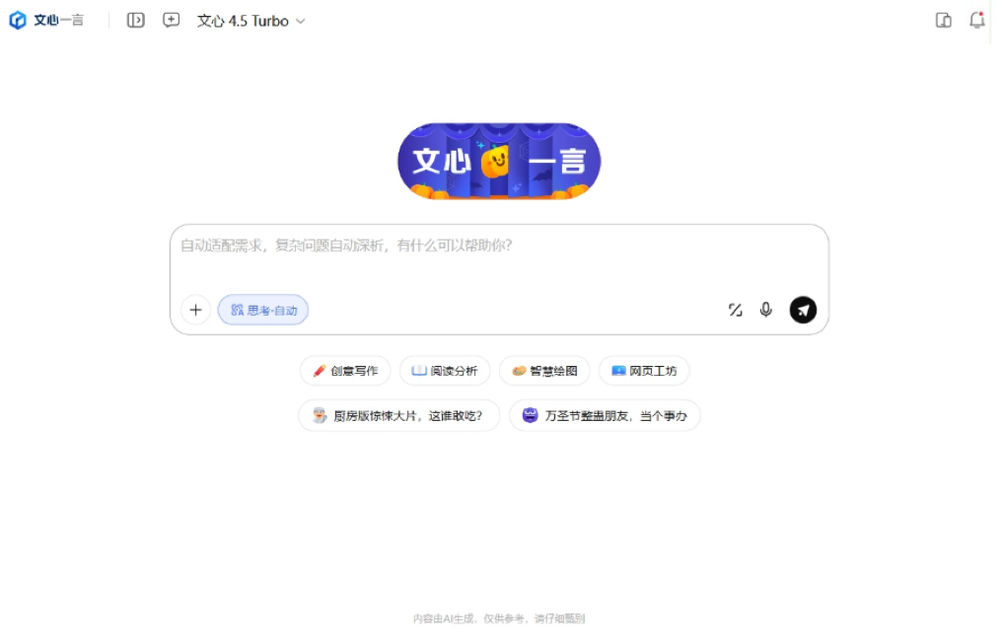Click the 文心一言 text logo in the header

click(x=55, y=19)
